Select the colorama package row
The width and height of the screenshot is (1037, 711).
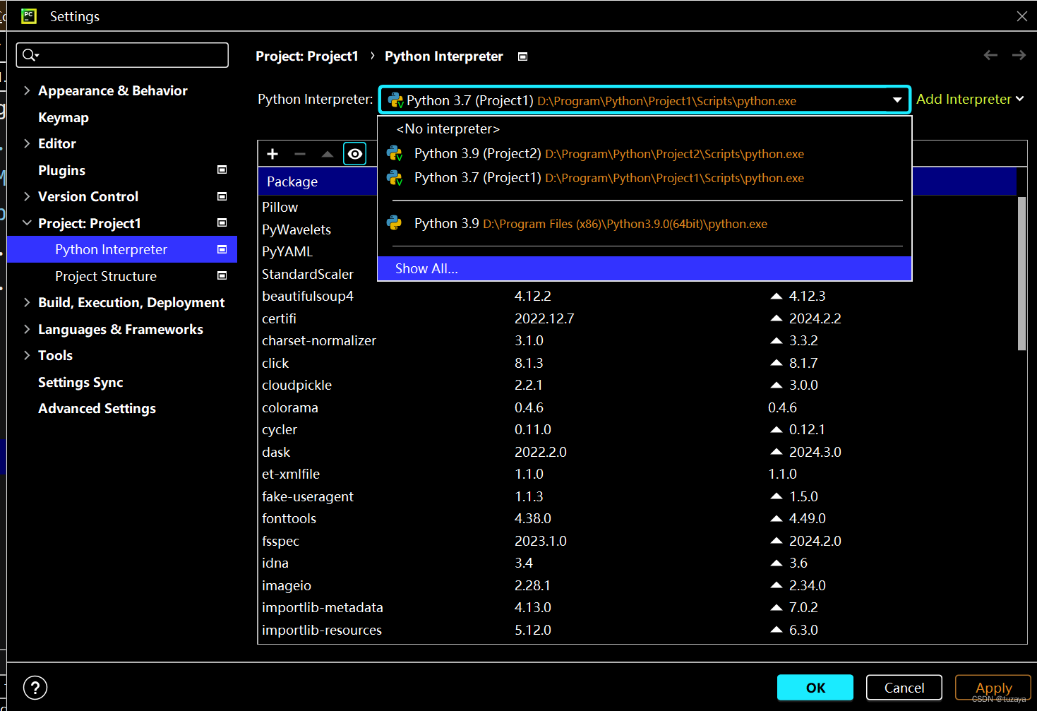coord(637,407)
